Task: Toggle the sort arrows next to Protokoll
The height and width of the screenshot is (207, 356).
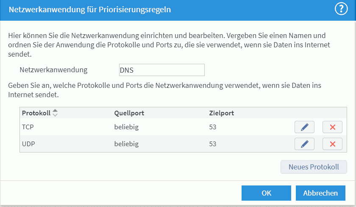Action: pyautogui.click(x=55, y=113)
